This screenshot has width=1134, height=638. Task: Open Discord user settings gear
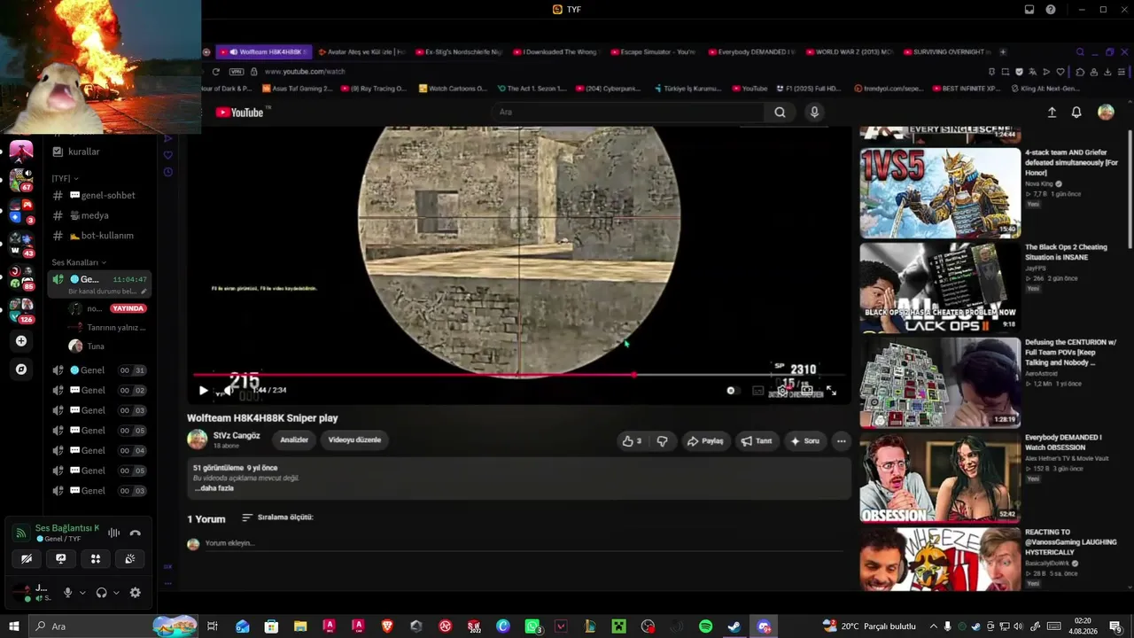(135, 593)
